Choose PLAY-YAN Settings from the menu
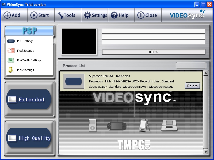Viewport: 214px width, 160px height. point(29,60)
